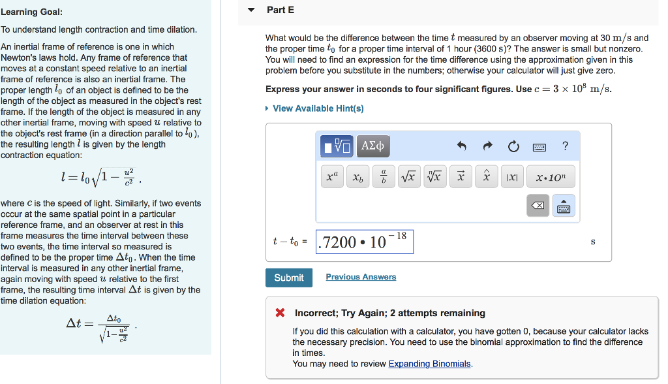Insert a hat accent over x
The image size is (668, 384).
pyautogui.click(x=486, y=176)
